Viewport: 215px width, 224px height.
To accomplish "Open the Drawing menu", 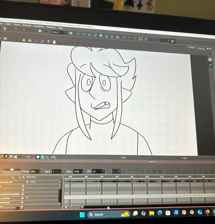I will (x=27, y=25).
